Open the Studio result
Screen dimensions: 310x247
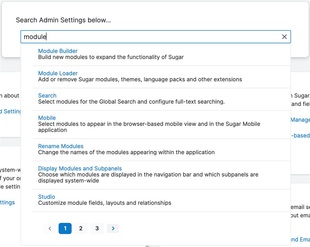point(46,197)
